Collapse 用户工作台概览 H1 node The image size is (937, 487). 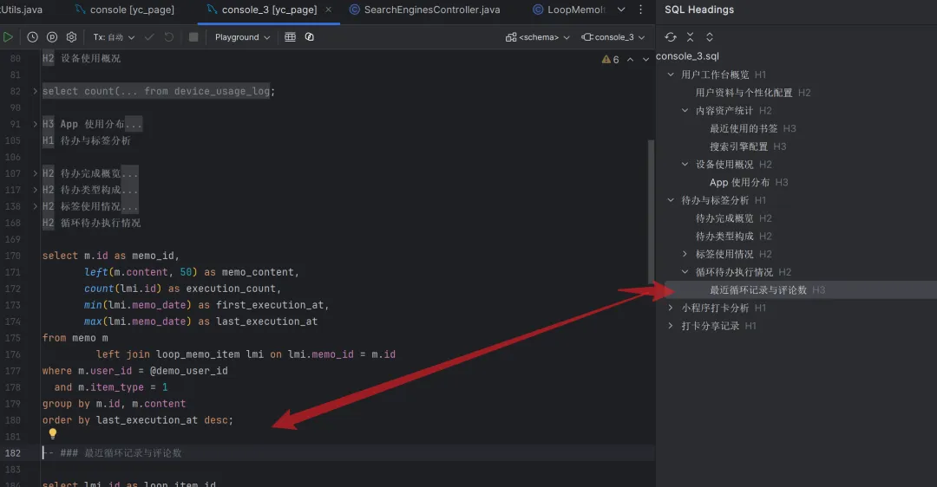671,75
